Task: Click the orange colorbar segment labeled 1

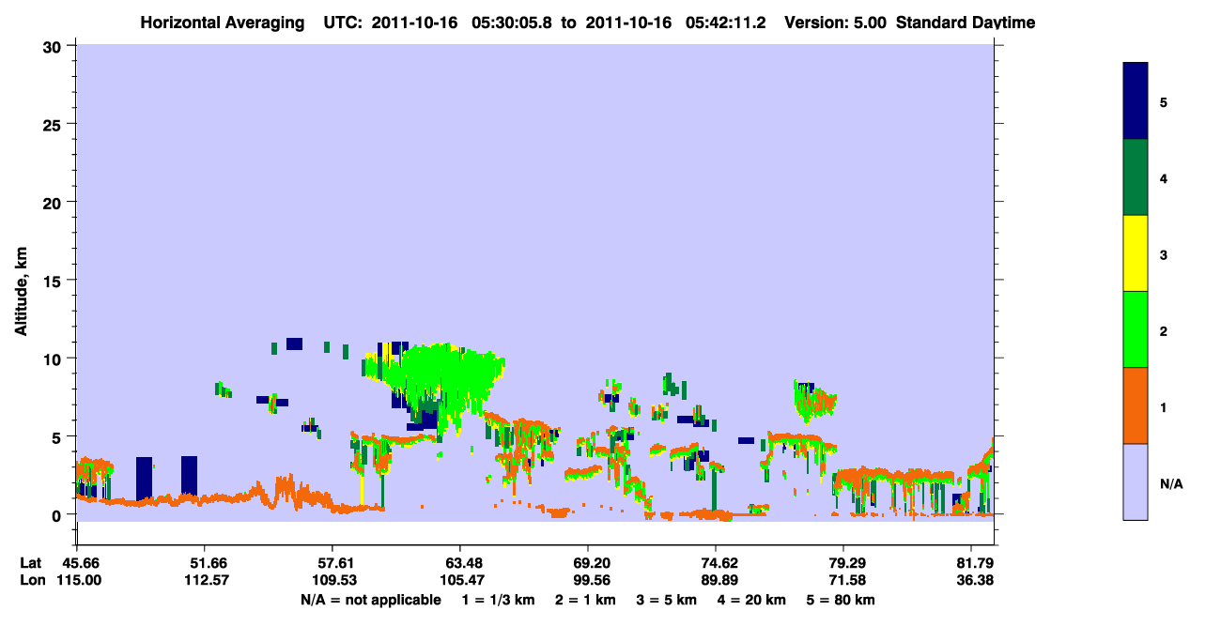Action: tap(1136, 405)
